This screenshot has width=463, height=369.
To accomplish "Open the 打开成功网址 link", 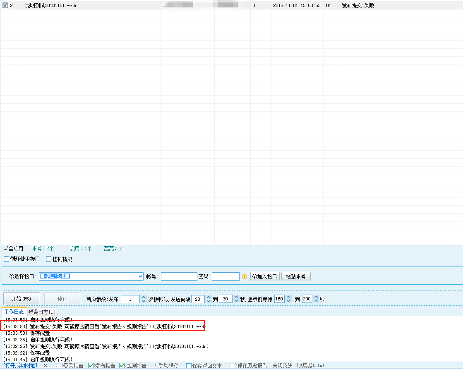I will tap(21, 366).
